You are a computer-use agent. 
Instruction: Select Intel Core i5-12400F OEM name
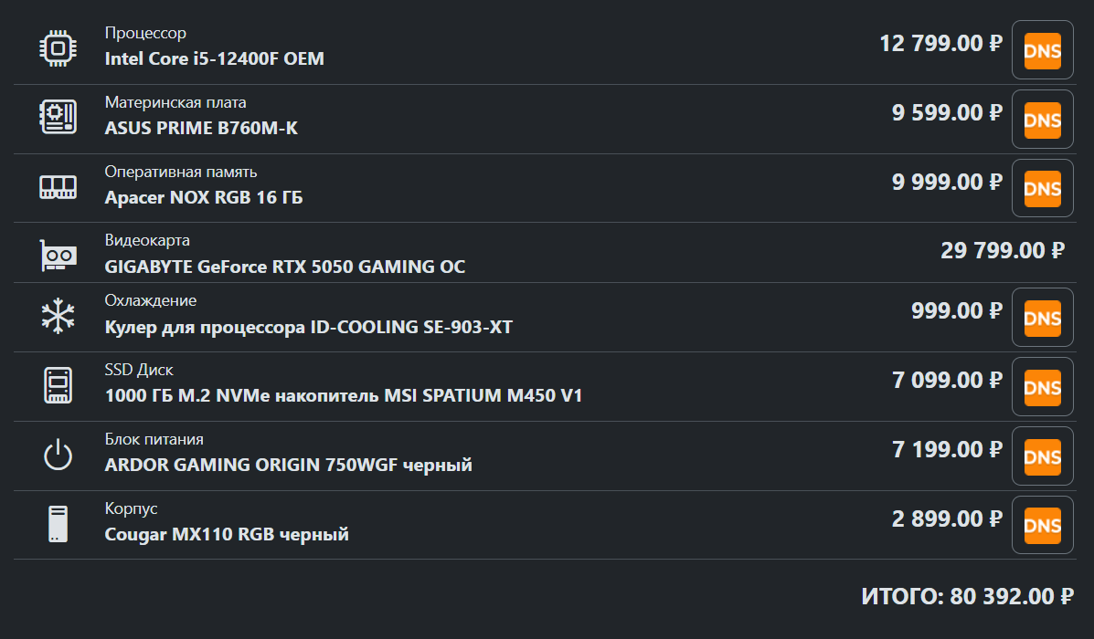(214, 58)
